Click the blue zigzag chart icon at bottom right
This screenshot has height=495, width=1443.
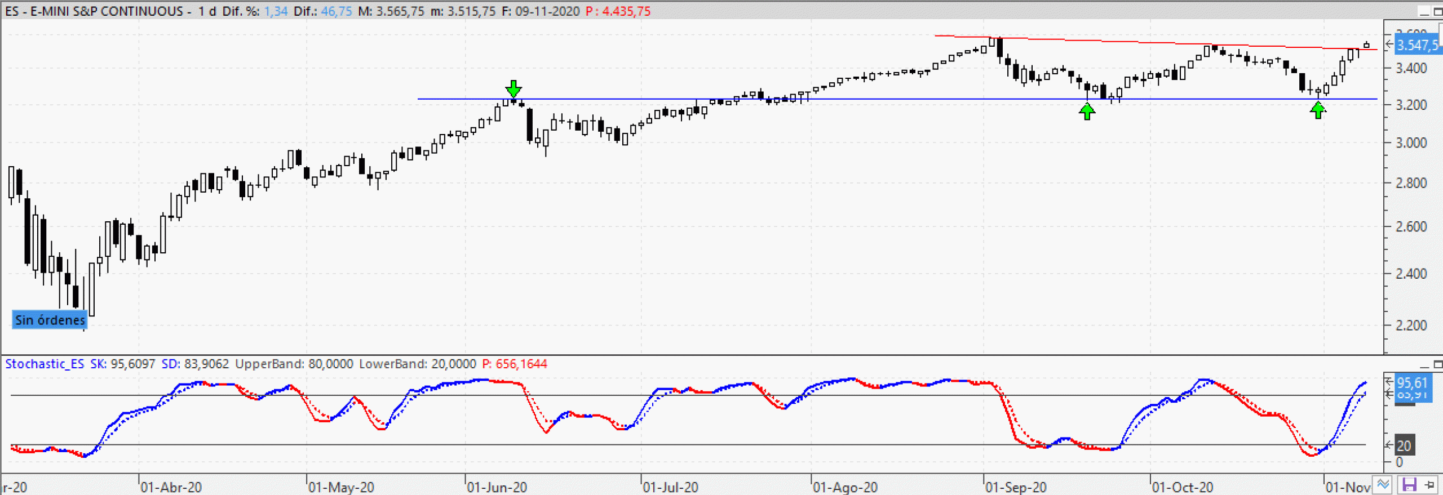pyautogui.click(x=1383, y=484)
